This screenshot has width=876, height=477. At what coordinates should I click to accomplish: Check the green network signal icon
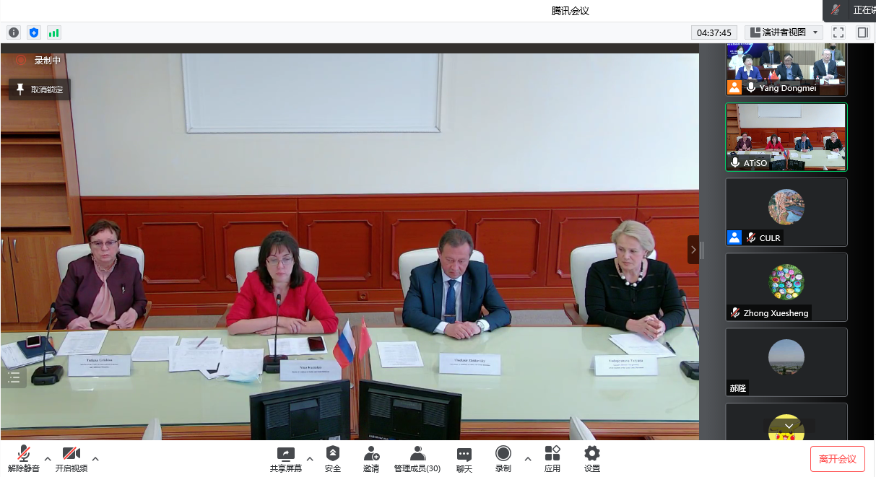click(x=54, y=32)
